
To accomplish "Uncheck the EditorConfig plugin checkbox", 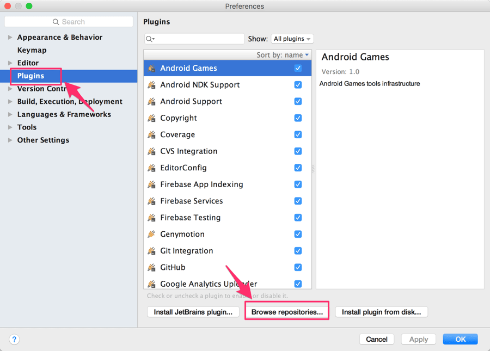I will point(298,168).
